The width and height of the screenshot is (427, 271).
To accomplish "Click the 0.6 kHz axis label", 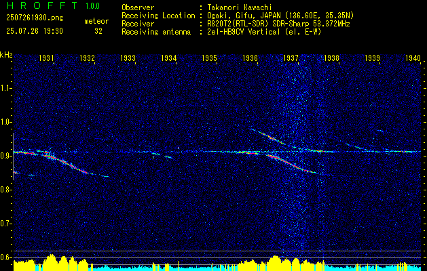I will point(5,257).
